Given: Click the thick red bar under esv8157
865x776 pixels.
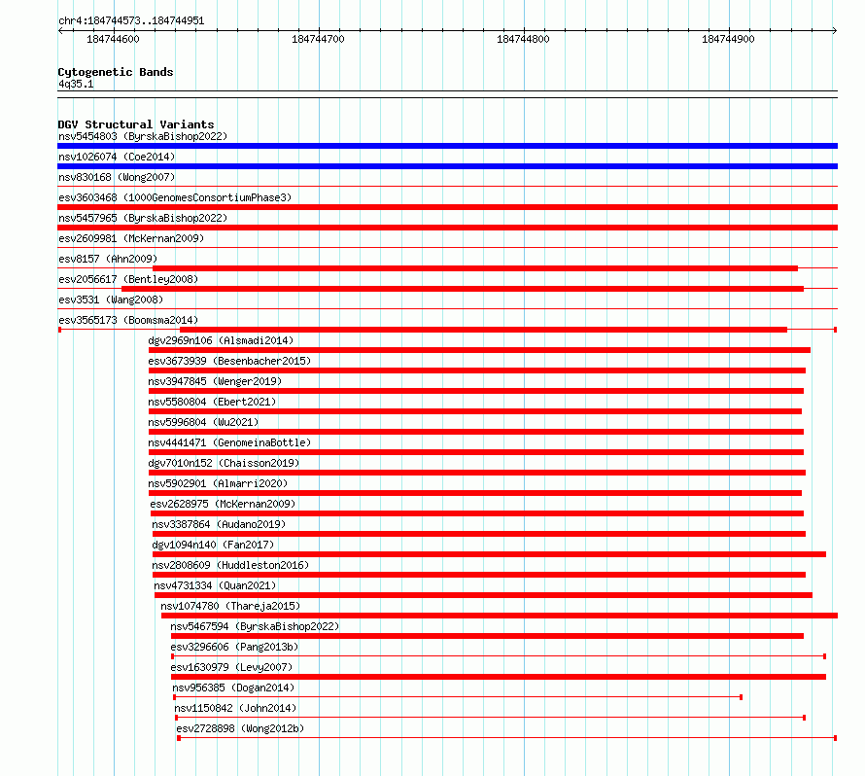Looking at the screenshot, I should [475, 268].
